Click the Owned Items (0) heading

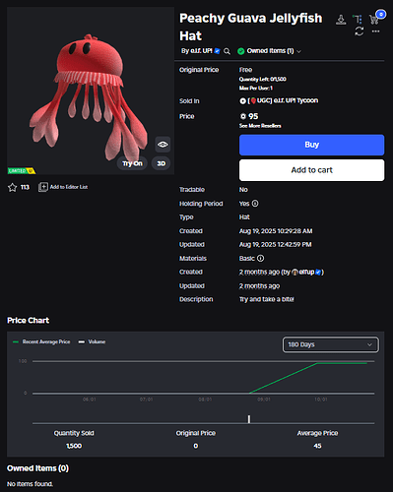(x=37, y=468)
